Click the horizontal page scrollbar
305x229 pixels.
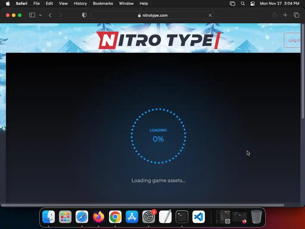tap(142, 205)
